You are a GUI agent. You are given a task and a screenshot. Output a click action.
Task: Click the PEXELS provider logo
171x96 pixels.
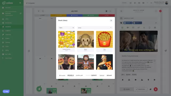click(71, 75)
